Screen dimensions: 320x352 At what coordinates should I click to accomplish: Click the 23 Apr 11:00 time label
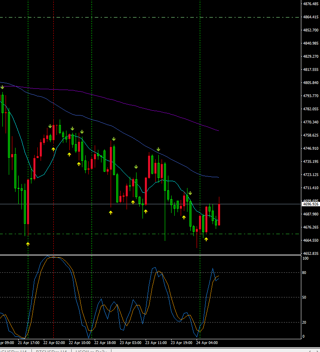pos(156,342)
